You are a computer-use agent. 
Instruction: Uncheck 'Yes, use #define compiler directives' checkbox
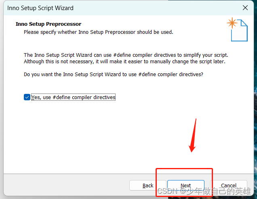(27, 97)
